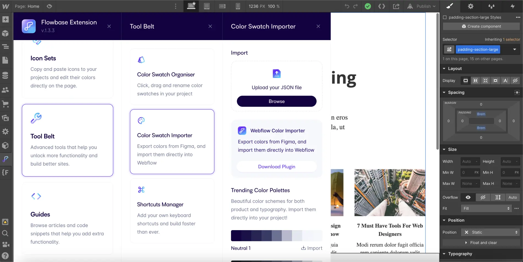
Task: Open the Position Static dropdown
Action: tap(490, 232)
